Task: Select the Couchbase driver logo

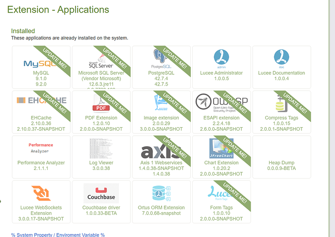Action: [x=101, y=193]
